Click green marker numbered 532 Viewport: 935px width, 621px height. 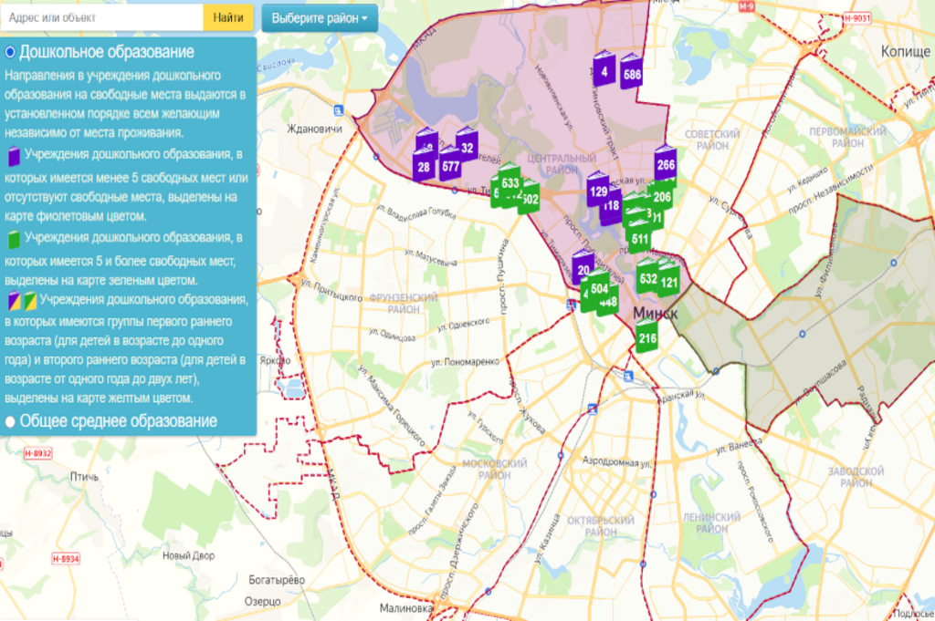648,277
